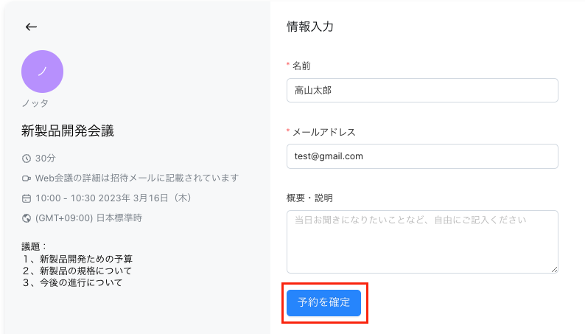This screenshot has width=585, height=334.
Task: Click into the 概要・説明 text area
Action: click(422, 242)
